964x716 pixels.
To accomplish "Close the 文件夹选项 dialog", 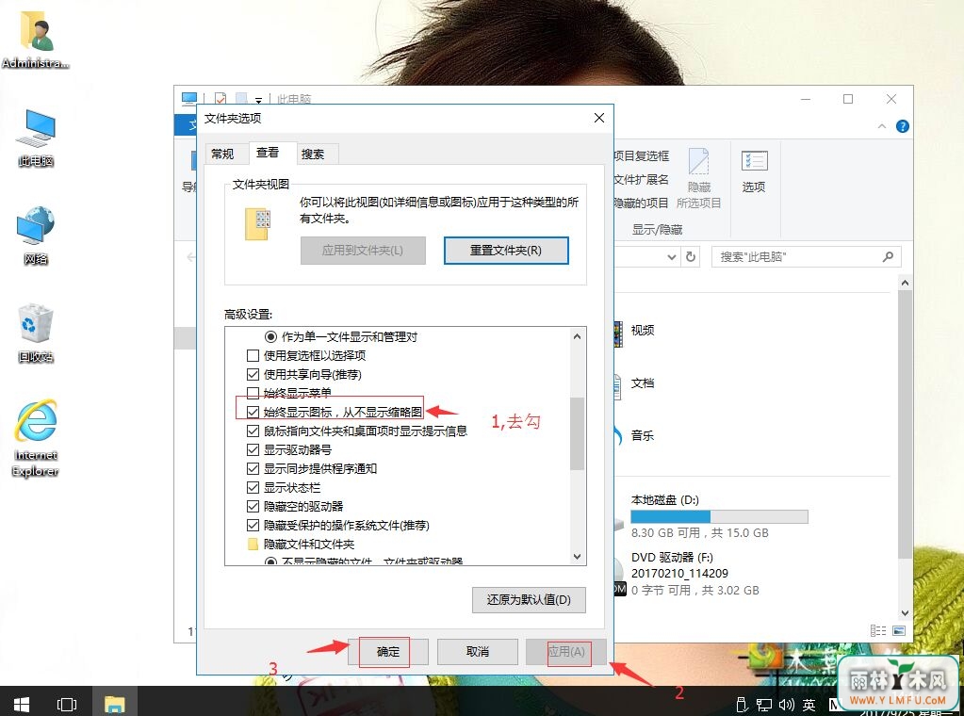I will (599, 118).
